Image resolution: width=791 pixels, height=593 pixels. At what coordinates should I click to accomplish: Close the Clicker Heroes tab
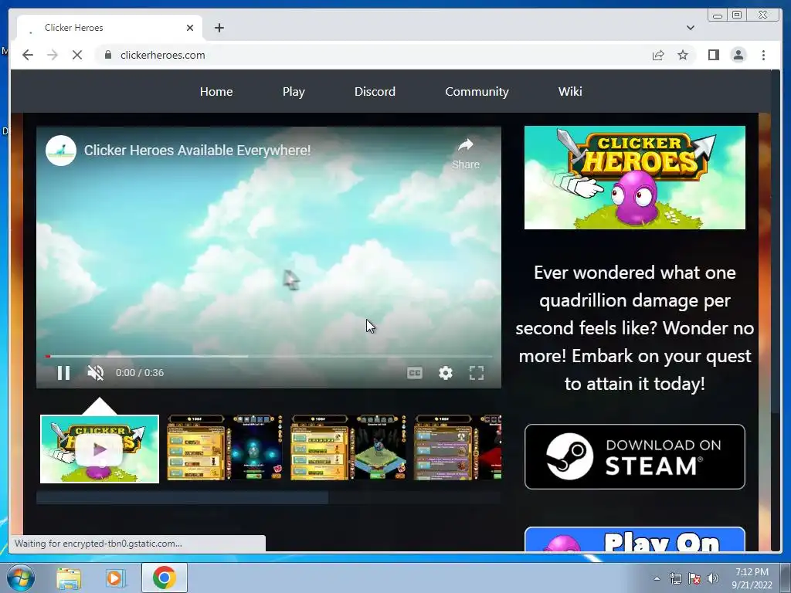190,28
